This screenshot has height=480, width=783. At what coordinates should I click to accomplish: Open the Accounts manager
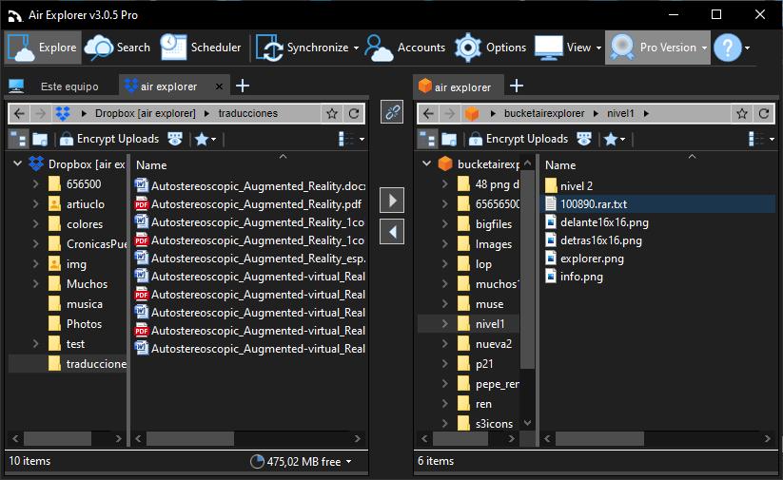(x=405, y=48)
